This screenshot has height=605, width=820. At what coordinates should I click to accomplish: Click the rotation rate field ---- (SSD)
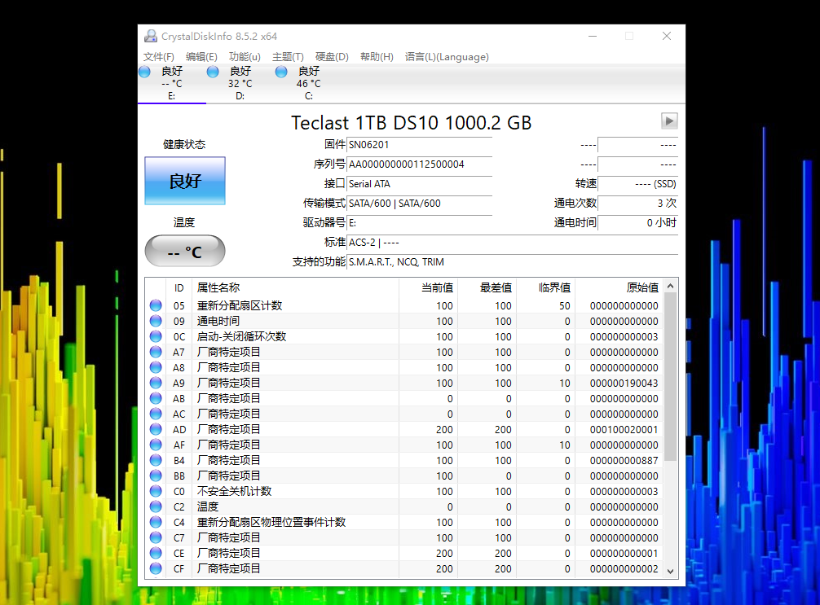(x=638, y=184)
